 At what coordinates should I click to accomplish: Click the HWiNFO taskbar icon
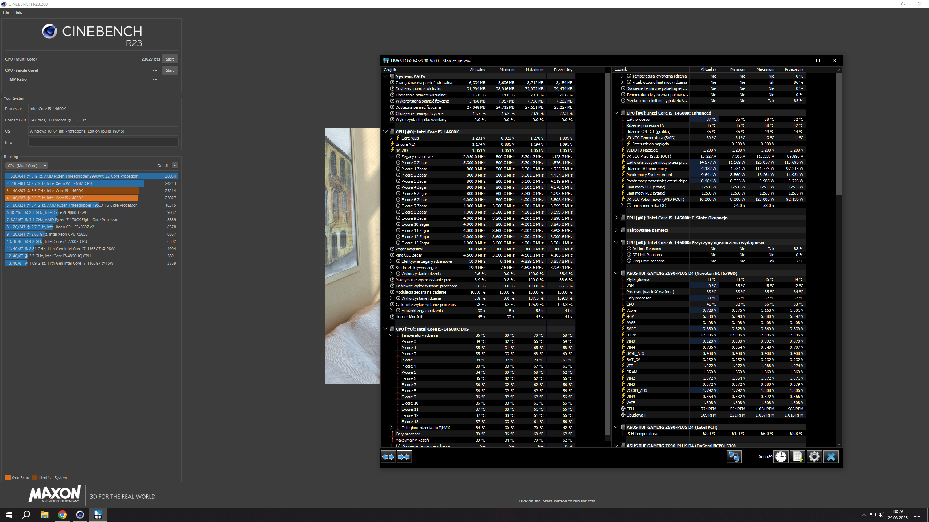click(98, 515)
